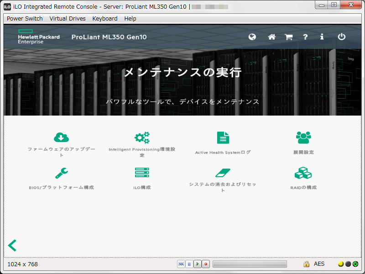365x274 pixels.
Task: Click the iLO window title icon
Action: click(7, 7)
